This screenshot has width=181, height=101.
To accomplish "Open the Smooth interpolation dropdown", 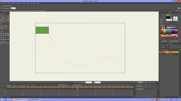I will tap(34, 85).
